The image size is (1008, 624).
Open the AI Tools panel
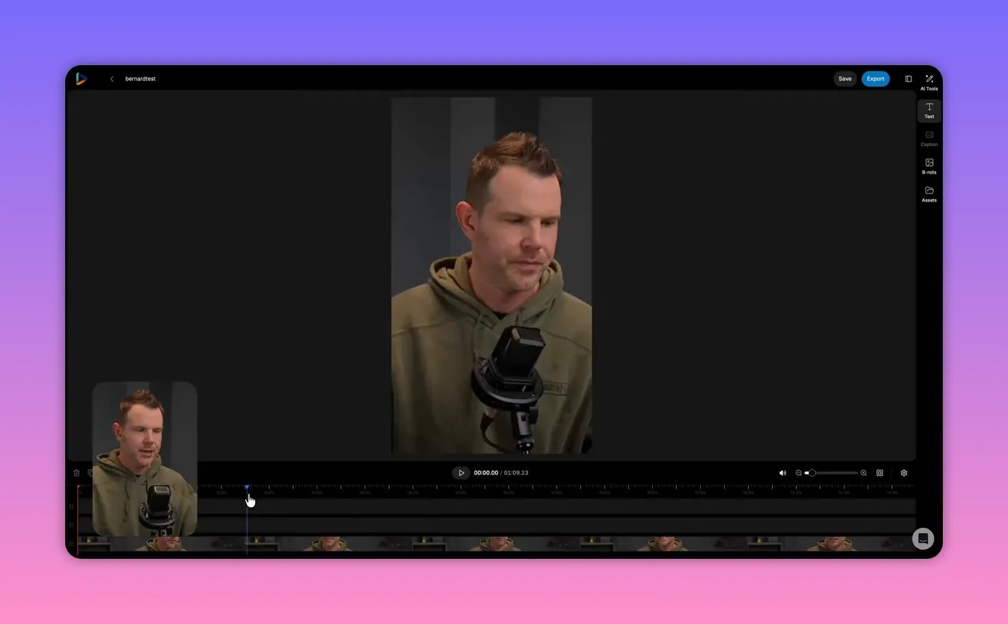pyautogui.click(x=929, y=80)
